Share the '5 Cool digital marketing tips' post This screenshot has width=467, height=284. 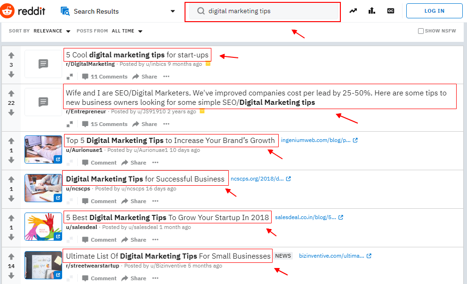(145, 77)
